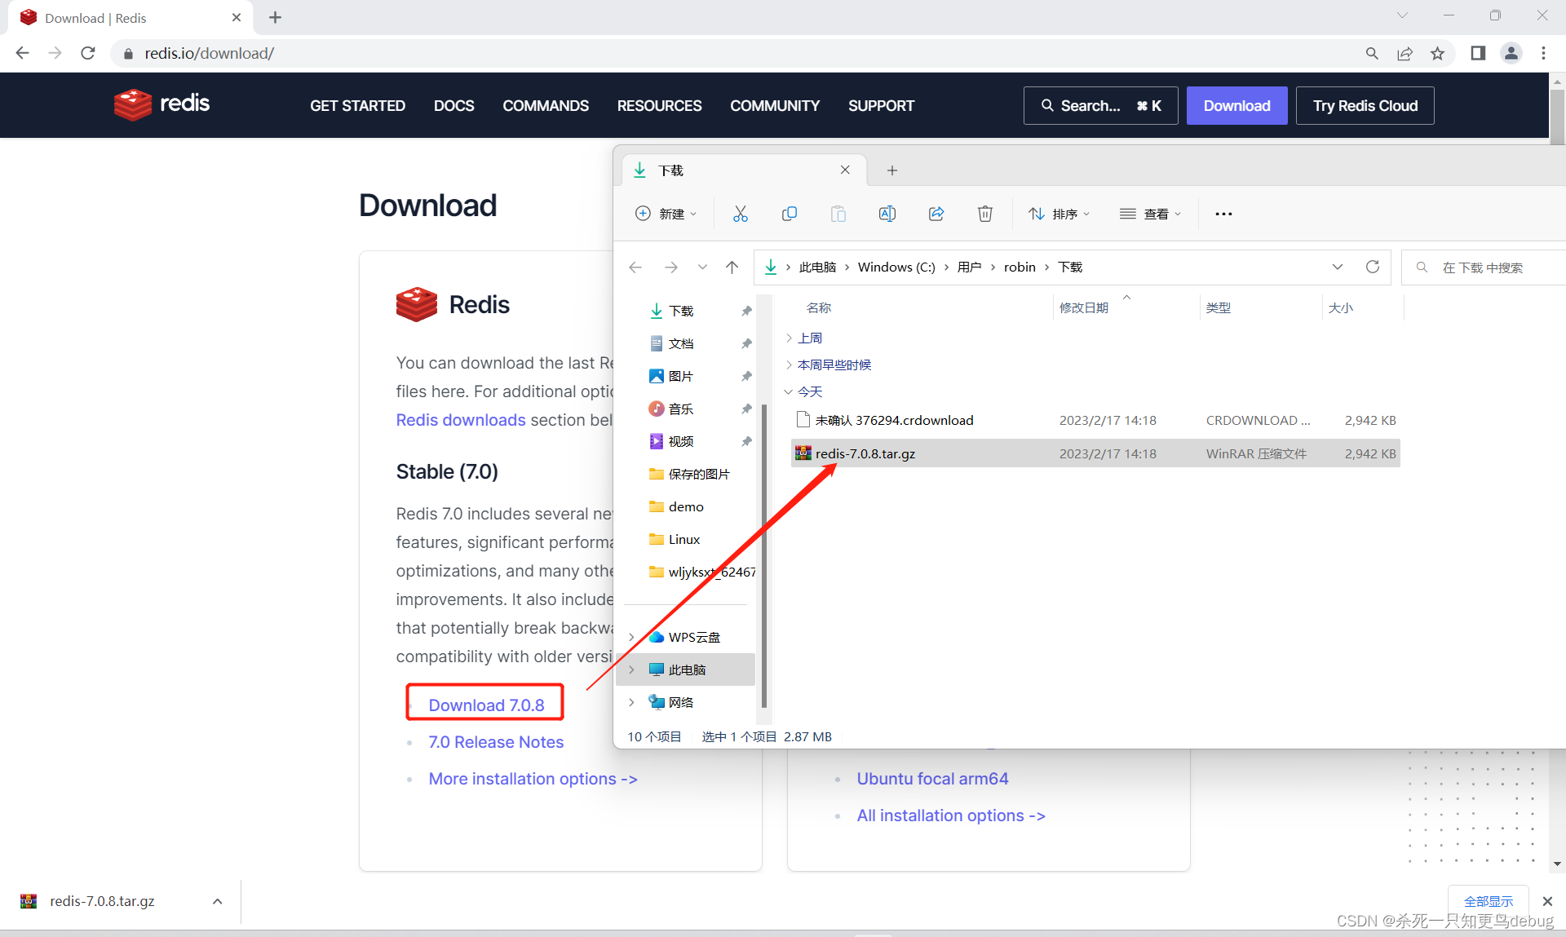Click the Share icon in Explorer toolbar
The height and width of the screenshot is (937, 1566).
pos(936,214)
